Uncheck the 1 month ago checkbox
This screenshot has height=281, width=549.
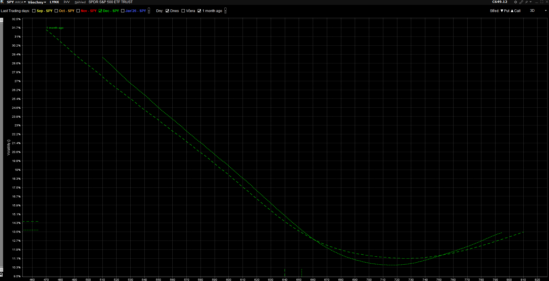coord(199,11)
